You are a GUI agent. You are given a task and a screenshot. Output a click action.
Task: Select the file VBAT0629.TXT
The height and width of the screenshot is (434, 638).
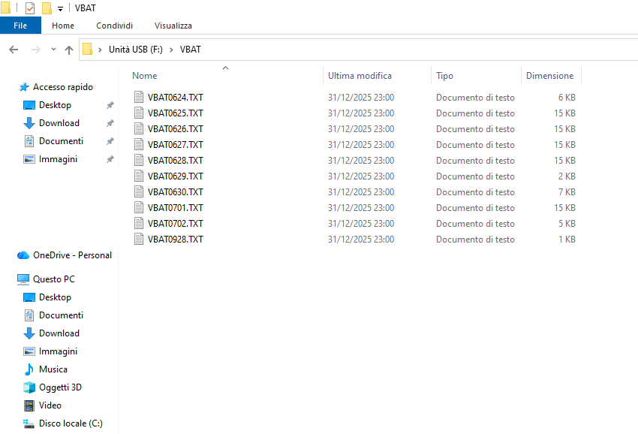(x=176, y=176)
